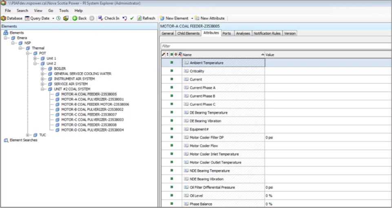Image resolution: width=392 pixels, height=208 pixels.
Task: Switch to the Notification Rules tab
Action: 267,33
